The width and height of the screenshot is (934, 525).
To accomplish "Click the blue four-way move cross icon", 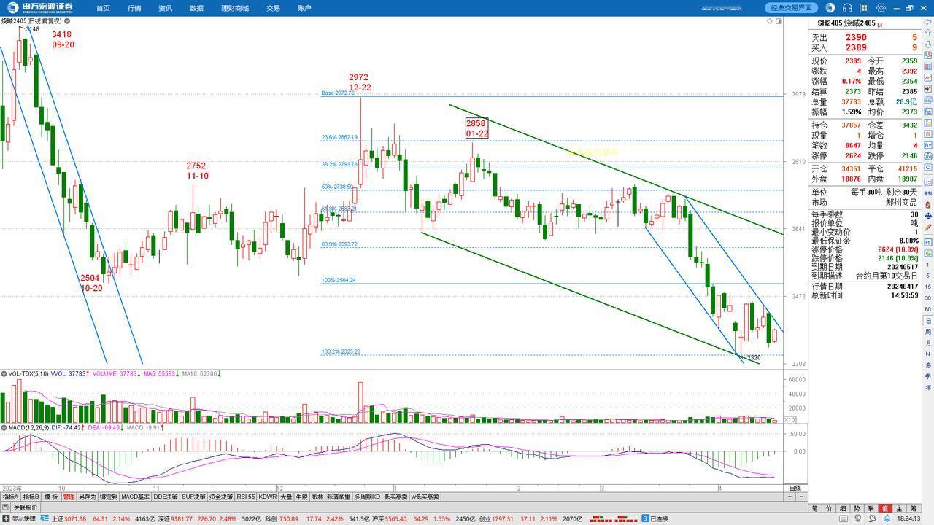I will point(928,217).
